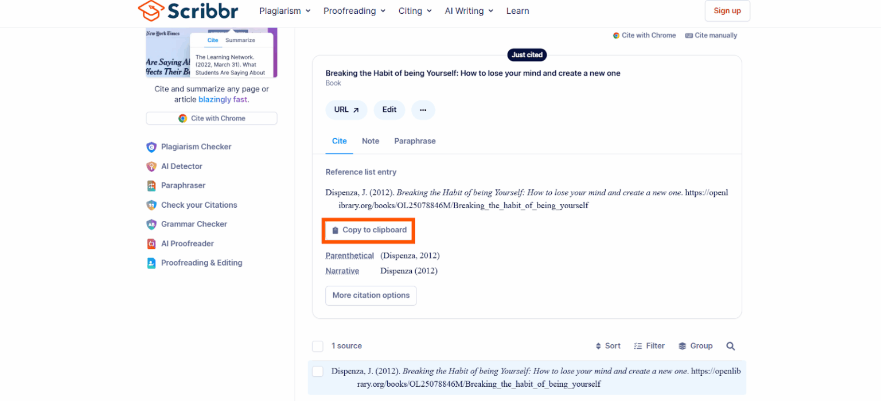
Task: Open the Paraphrase tab
Action: [x=415, y=141]
